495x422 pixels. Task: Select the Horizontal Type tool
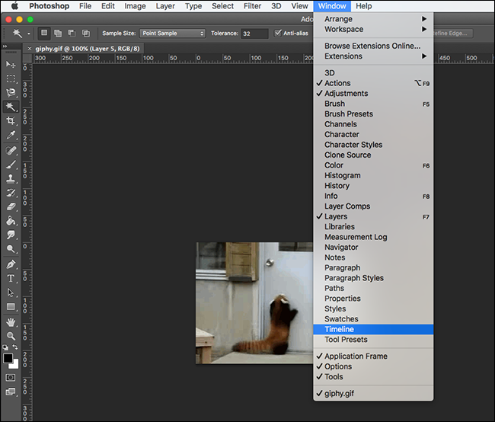(x=11, y=278)
